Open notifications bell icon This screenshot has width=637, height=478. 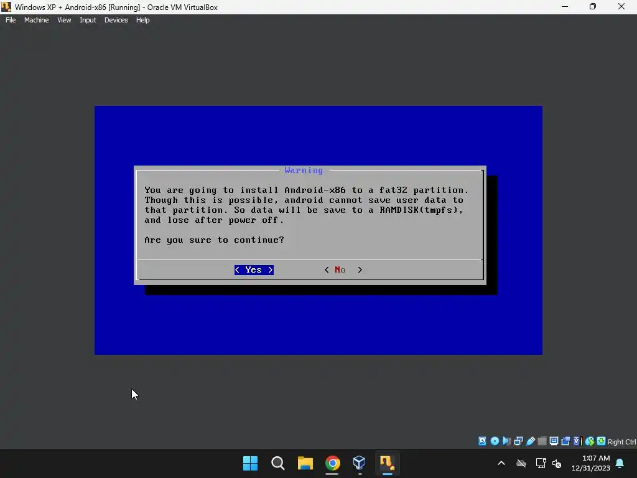coord(620,463)
